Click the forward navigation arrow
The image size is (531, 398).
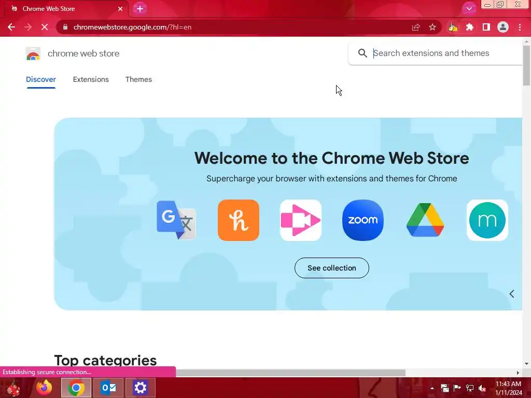[28, 27]
